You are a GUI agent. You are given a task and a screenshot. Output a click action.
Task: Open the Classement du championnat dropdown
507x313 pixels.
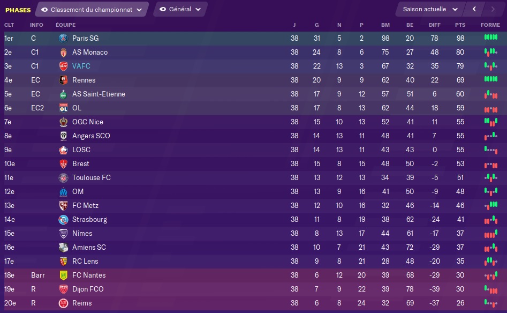tap(92, 10)
